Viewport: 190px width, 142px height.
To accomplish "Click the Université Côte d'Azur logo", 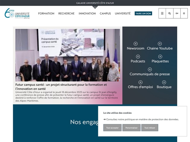I will (17, 13).
